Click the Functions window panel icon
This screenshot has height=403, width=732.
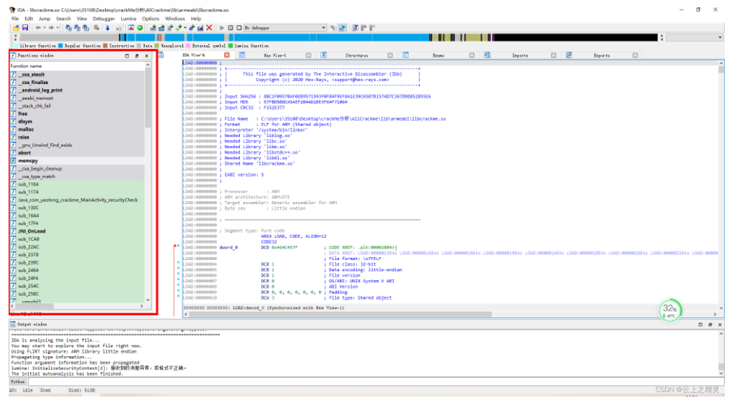click(13, 55)
